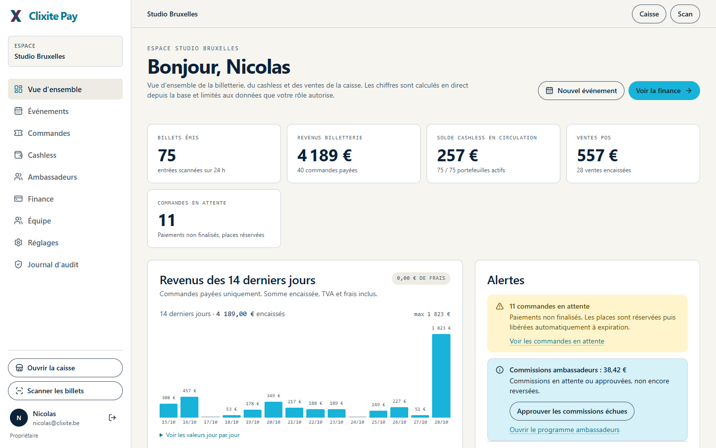Viewport: 716px width, 448px height.
Task: Click the Cashless wallet icon
Action: click(x=18, y=155)
